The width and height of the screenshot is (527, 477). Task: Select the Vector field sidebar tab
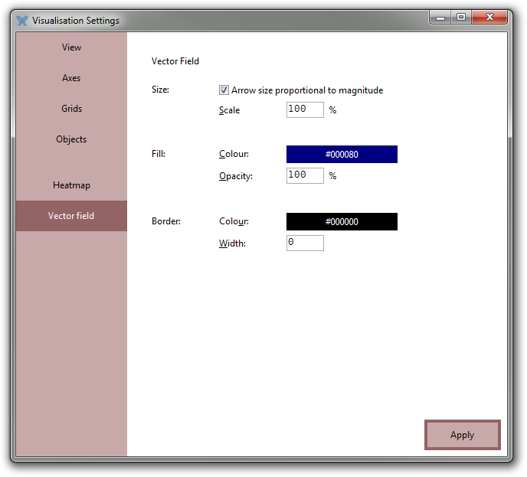[x=71, y=216]
